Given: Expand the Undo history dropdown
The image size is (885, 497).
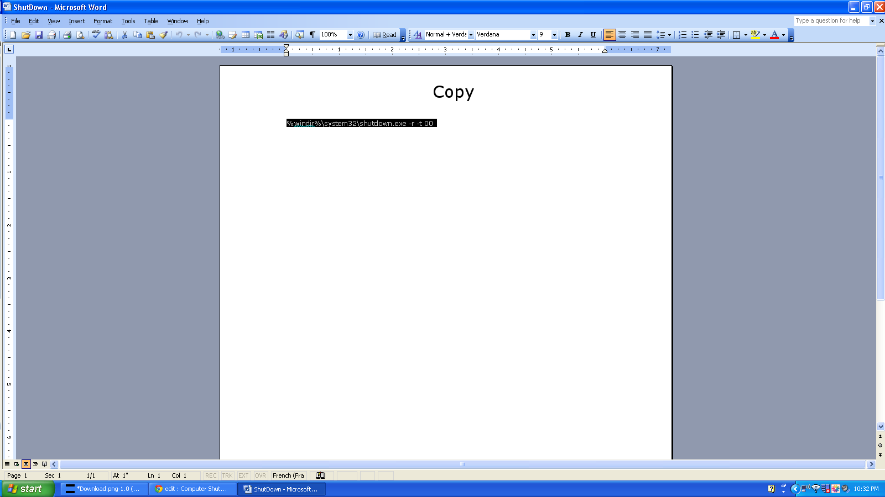Looking at the screenshot, I should point(188,35).
